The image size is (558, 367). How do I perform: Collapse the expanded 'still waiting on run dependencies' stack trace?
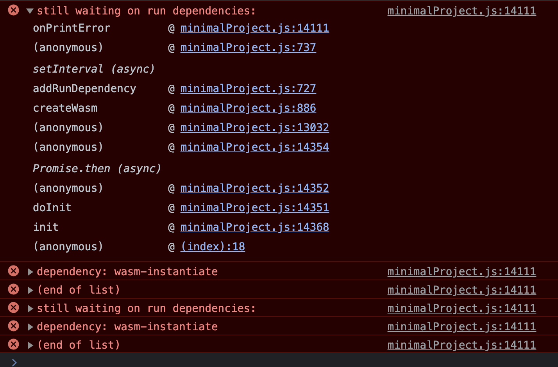(30, 11)
